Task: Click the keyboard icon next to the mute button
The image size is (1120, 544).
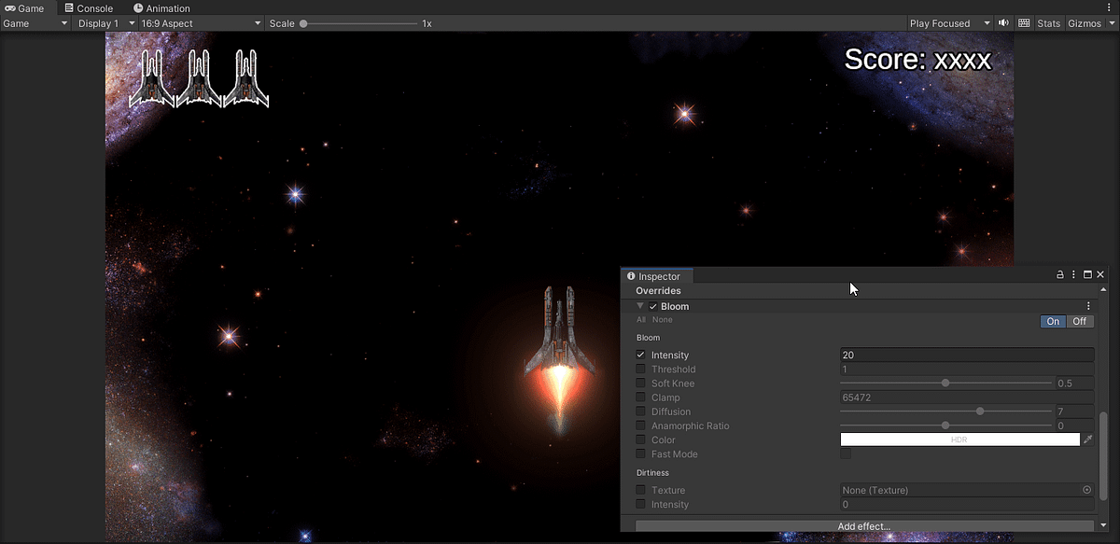Action: [1023, 23]
